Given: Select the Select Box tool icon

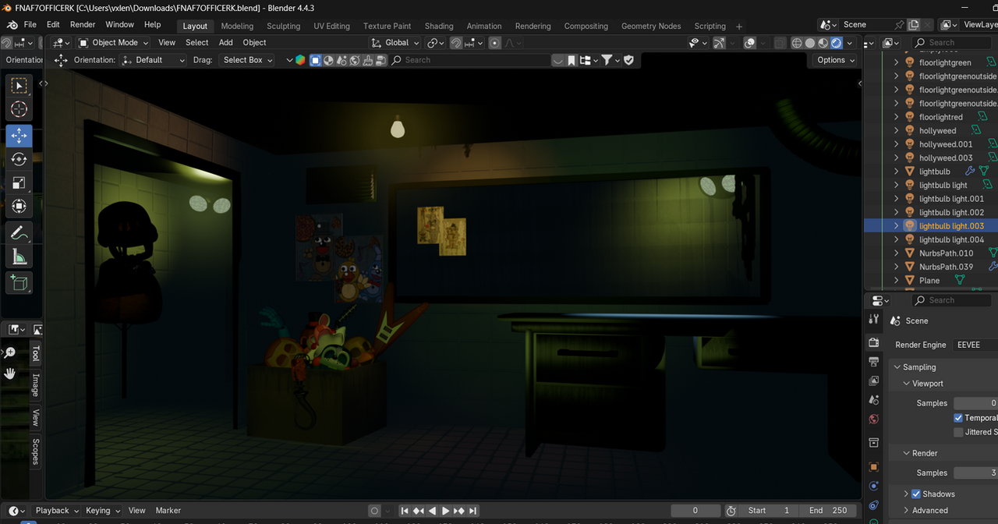Looking at the screenshot, I should pyautogui.click(x=19, y=86).
